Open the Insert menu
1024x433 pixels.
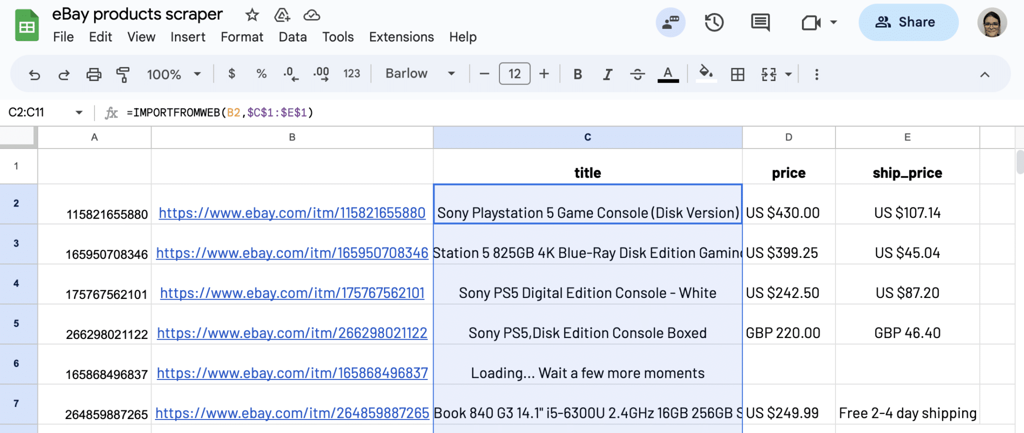point(188,37)
